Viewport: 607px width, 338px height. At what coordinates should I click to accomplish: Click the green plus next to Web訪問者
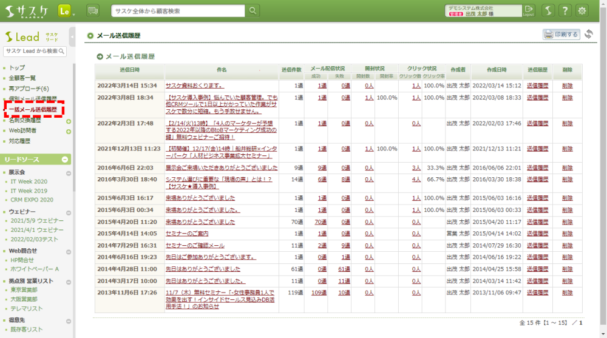tap(69, 131)
